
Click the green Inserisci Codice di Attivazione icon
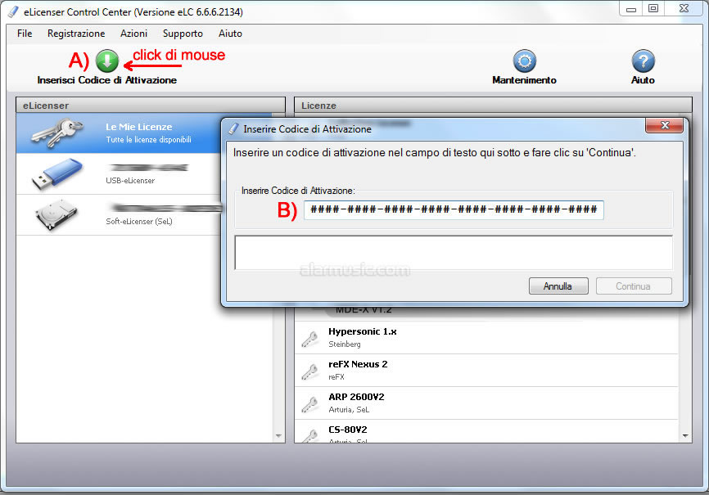[x=107, y=61]
